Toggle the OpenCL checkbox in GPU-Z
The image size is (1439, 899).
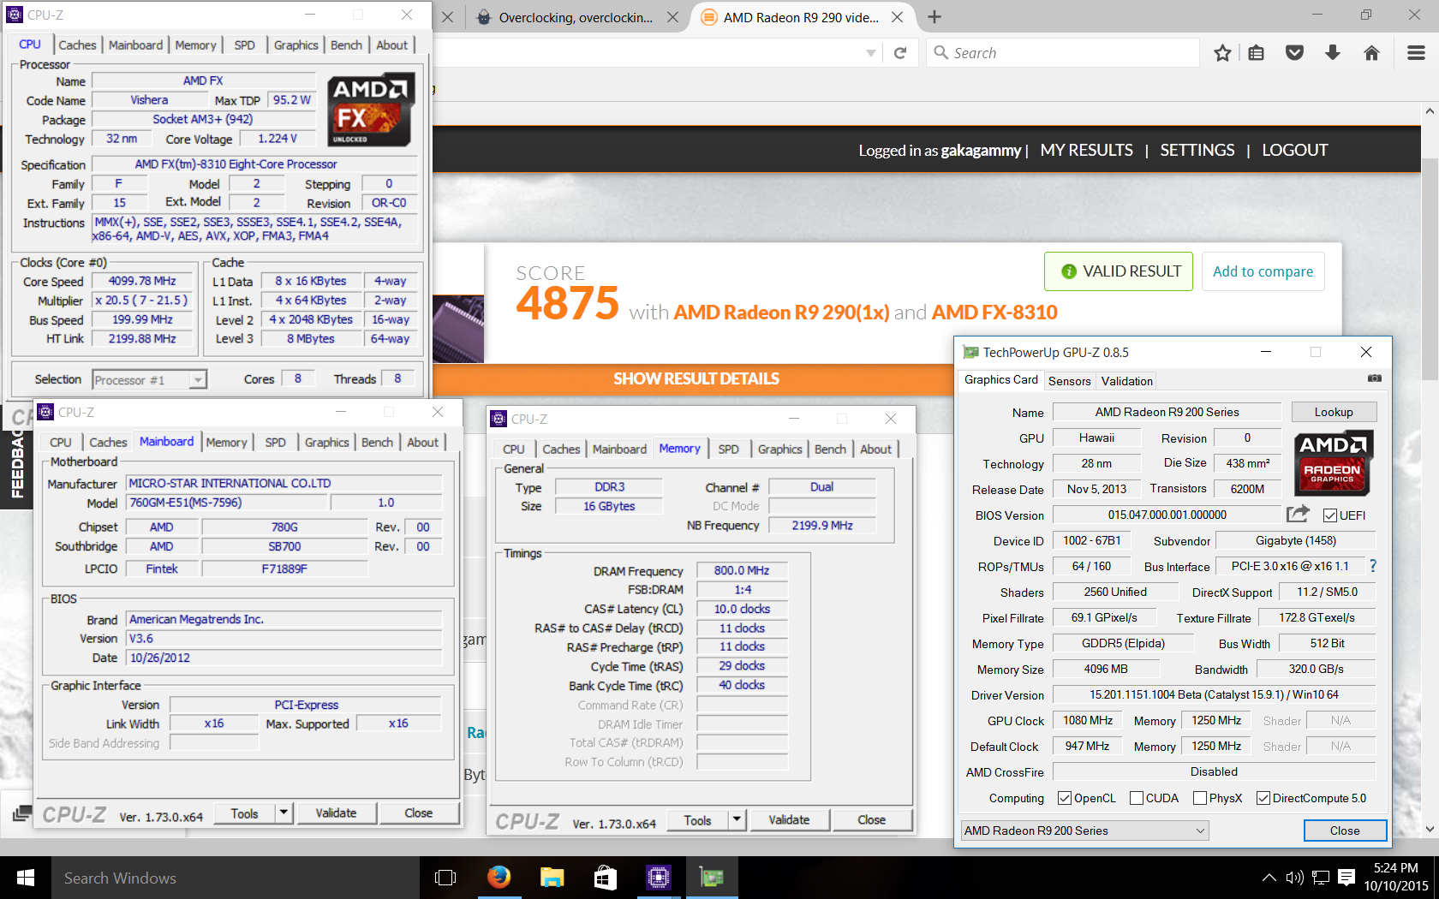coord(1065,798)
